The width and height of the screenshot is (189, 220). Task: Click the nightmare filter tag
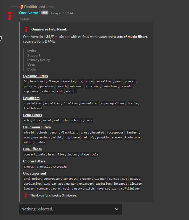point(72,137)
